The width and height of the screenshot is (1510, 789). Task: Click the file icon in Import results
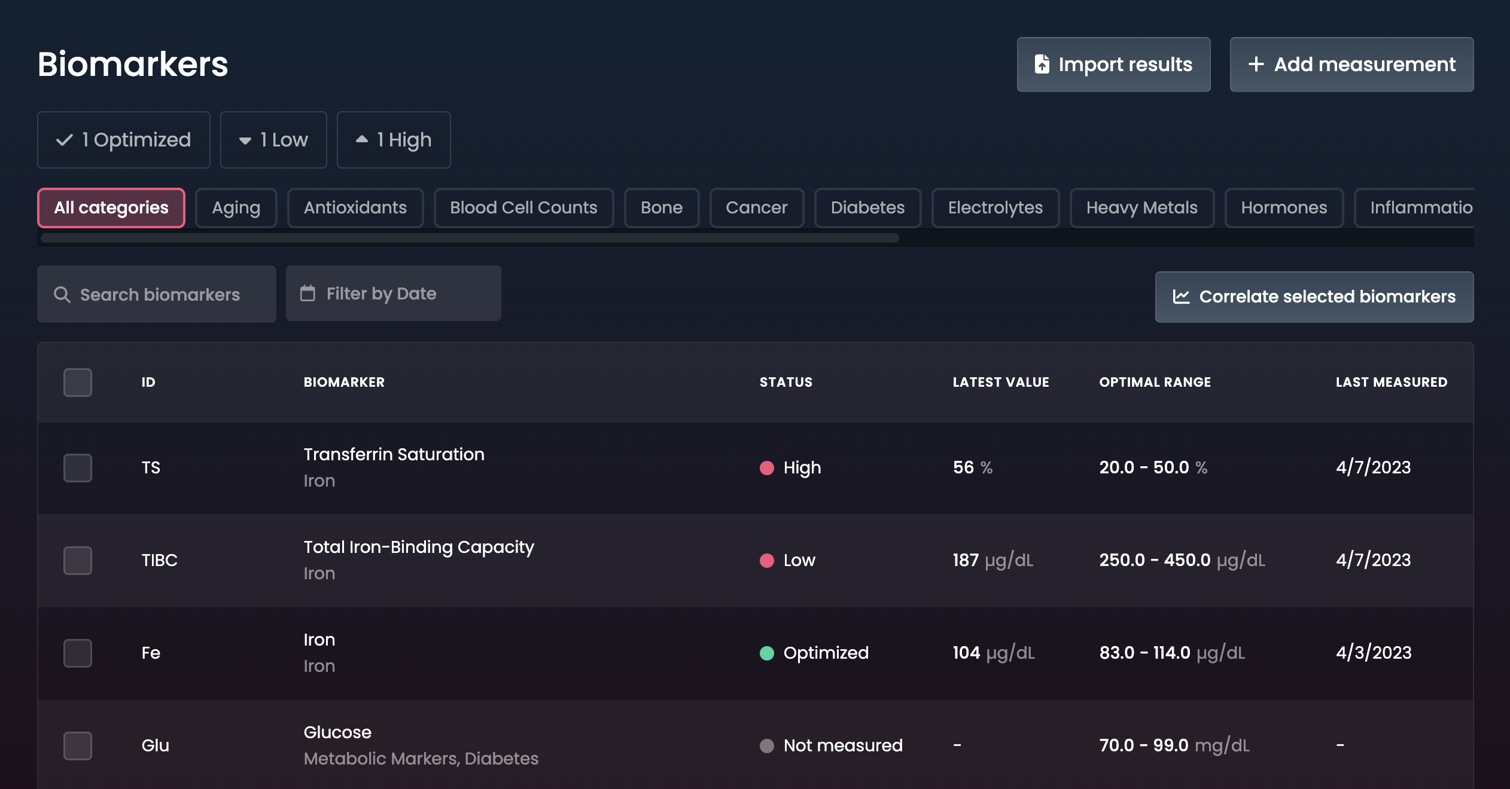[1042, 64]
